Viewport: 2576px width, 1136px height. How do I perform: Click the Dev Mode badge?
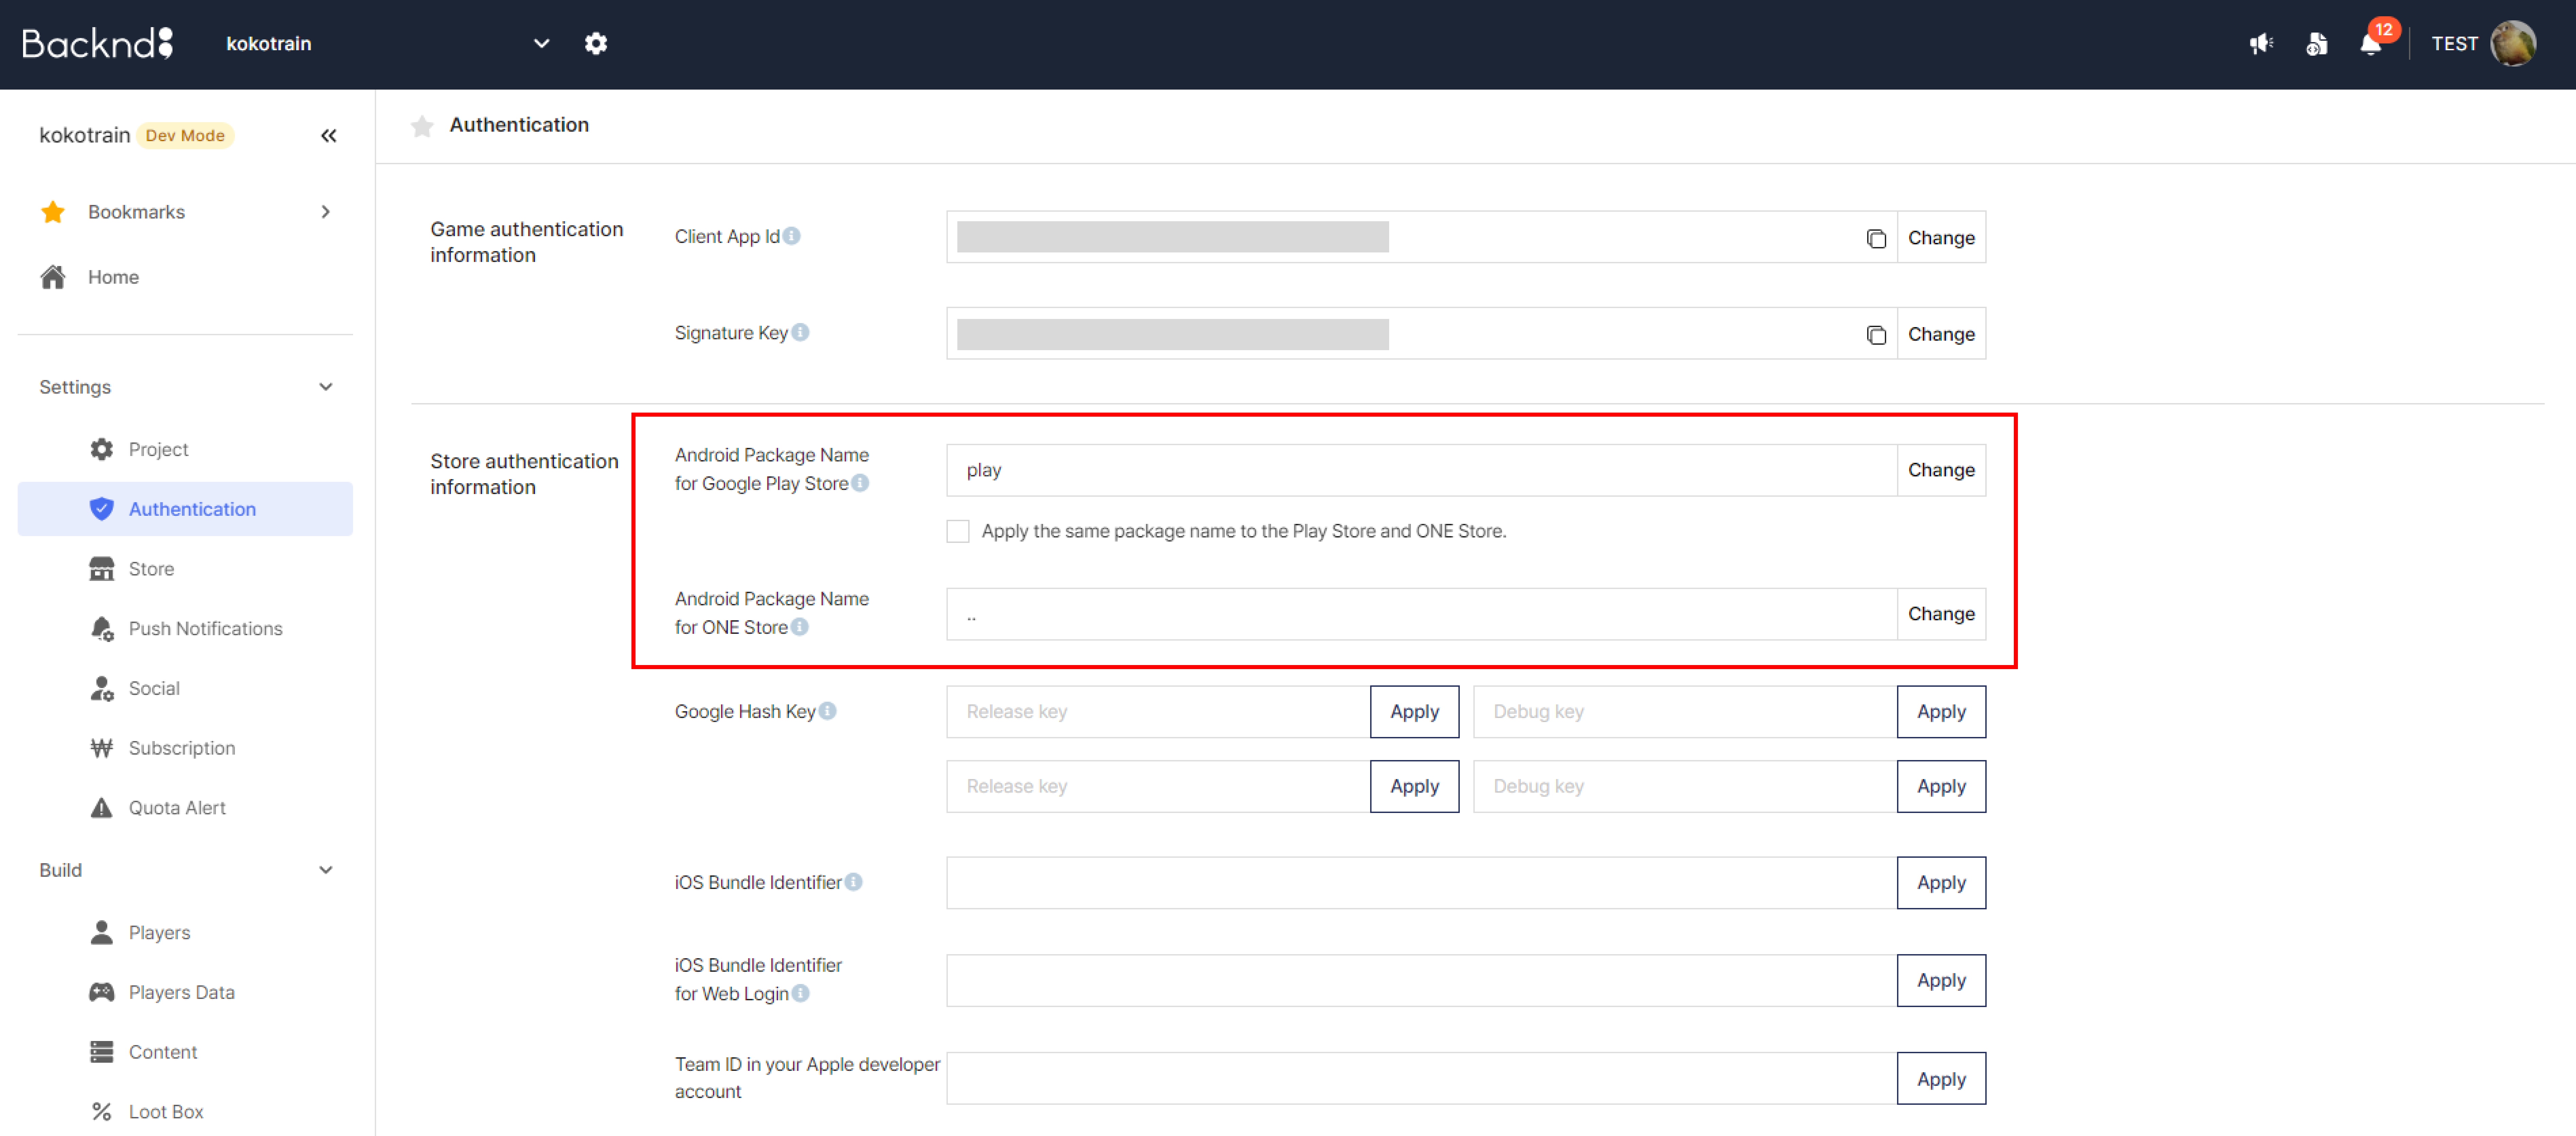[x=185, y=135]
